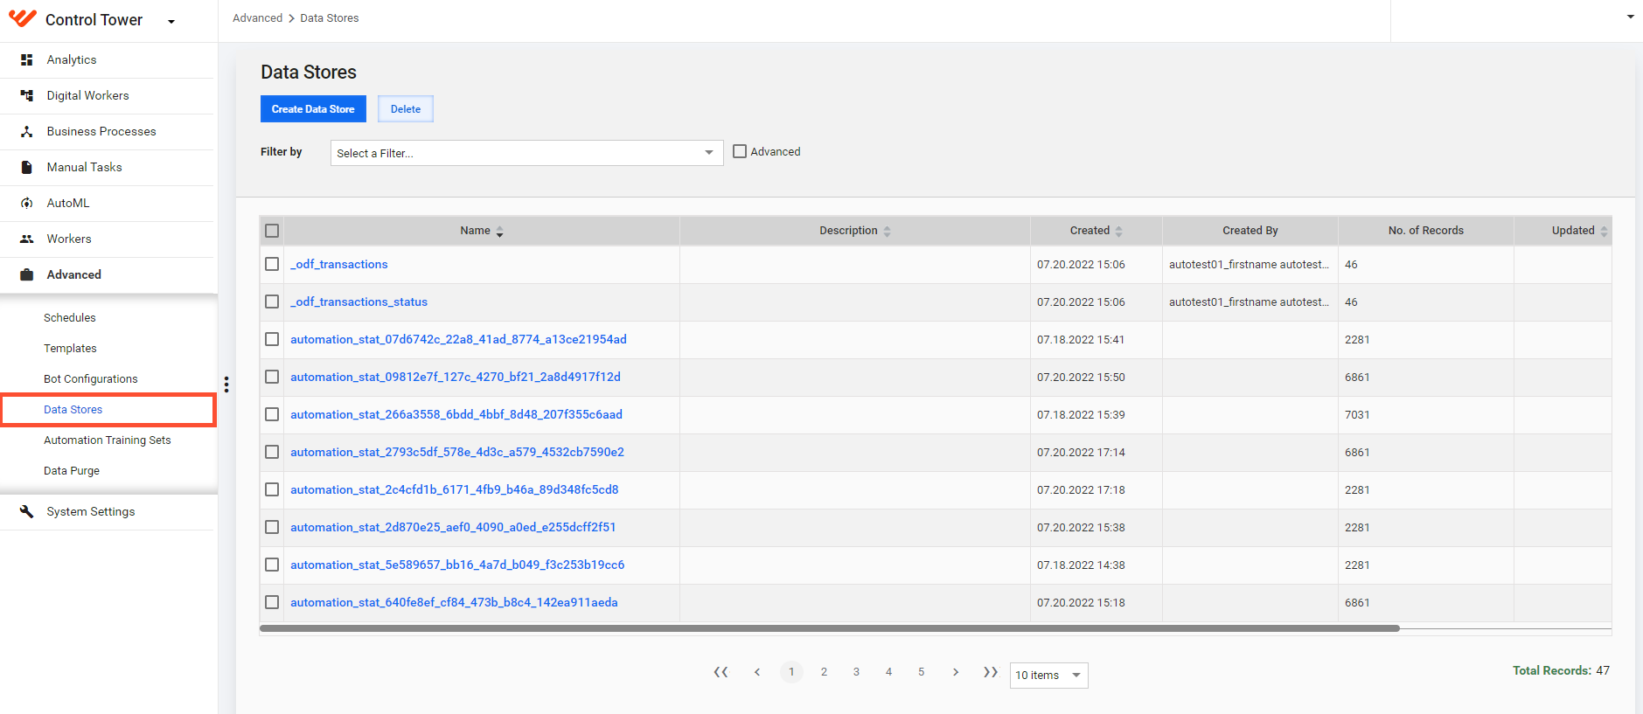1643x714 pixels.
Task: Click the table horizontal scrollbar
Action: (830, 628)
